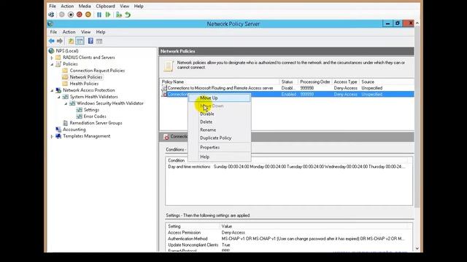Open the Action menu in Network Policy Server

[x=69, y=32]
